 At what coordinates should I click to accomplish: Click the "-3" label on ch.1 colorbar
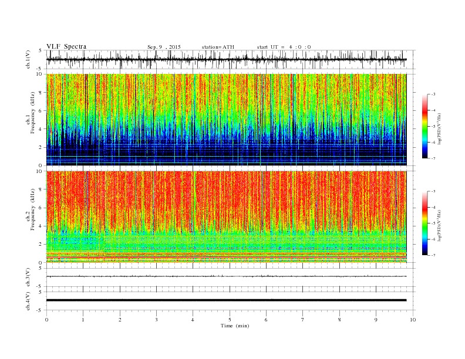(433, 94)
